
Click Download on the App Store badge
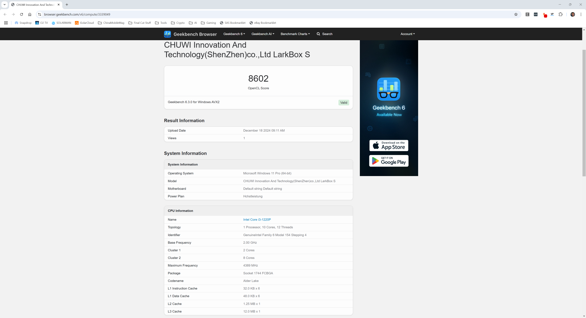[389, 146]
